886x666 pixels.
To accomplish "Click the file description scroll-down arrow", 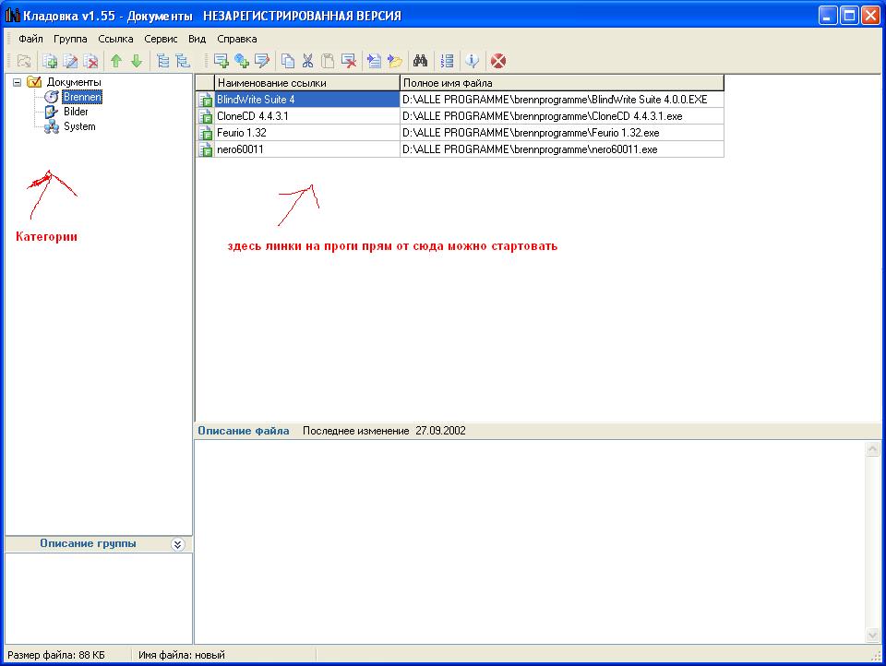I will [x=872, y=635].
